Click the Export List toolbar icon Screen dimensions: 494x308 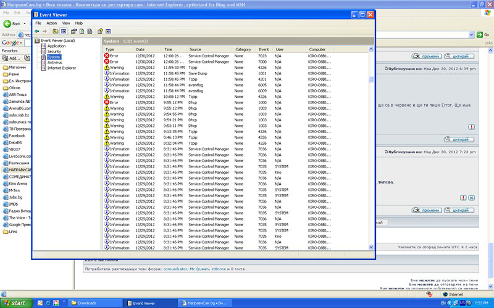[x=90, y=31]
